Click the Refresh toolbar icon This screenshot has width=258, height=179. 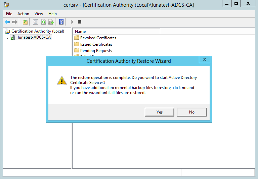coord(43,22)
